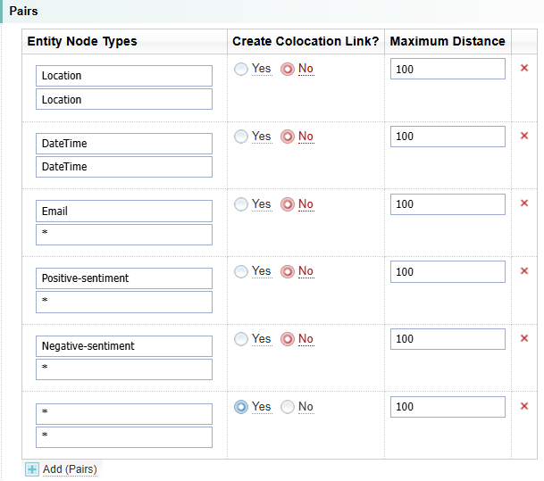Delete the Negative-sentiment pair row
Screen dimensions: 544x481
tap(524, 338)
